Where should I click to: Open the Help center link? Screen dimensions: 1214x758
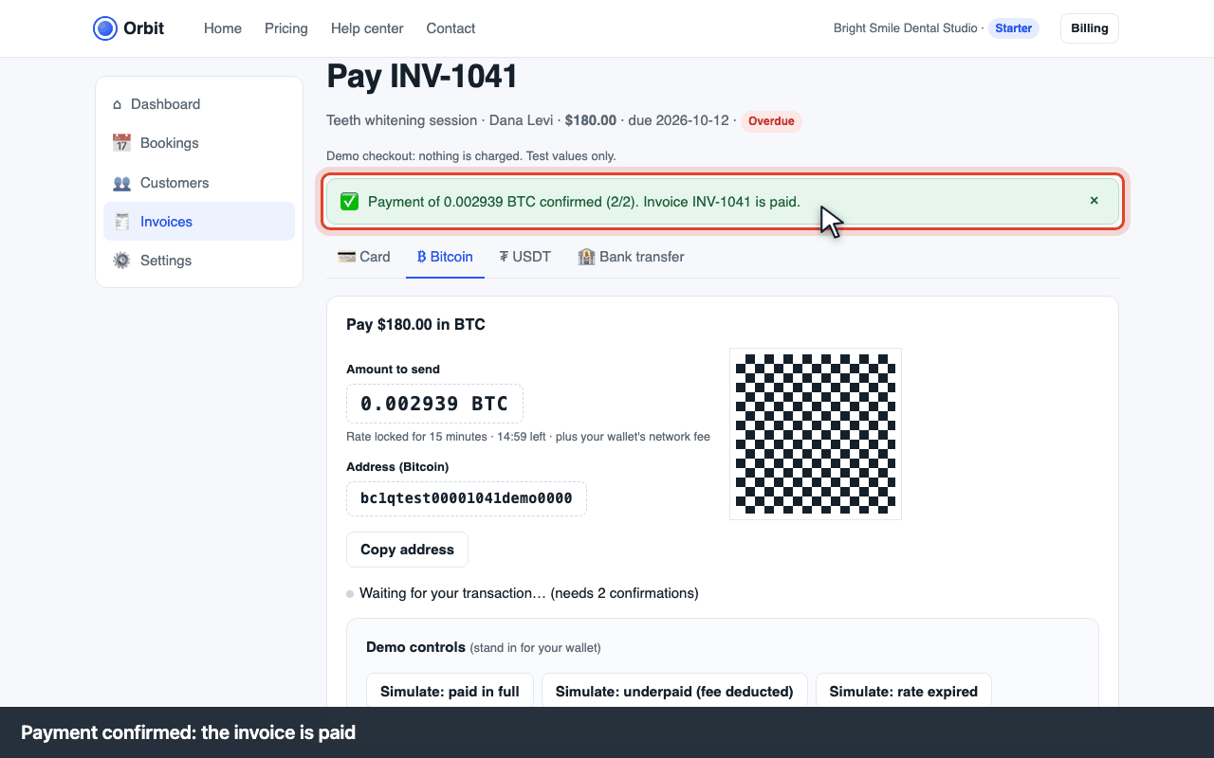point(367,28)
